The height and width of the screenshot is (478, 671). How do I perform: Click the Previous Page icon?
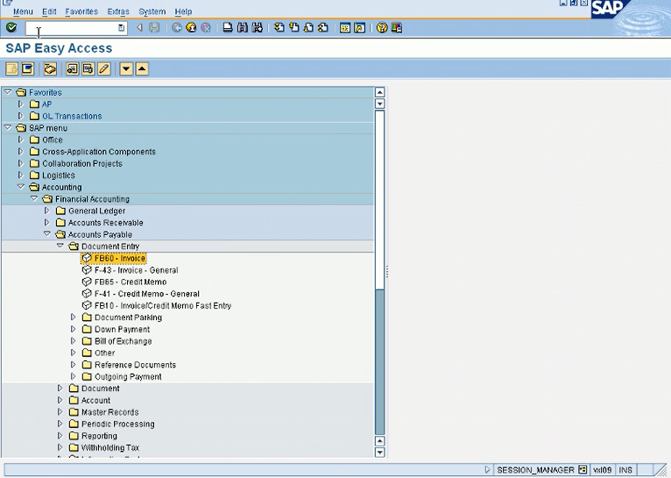(x=294, y=28)
